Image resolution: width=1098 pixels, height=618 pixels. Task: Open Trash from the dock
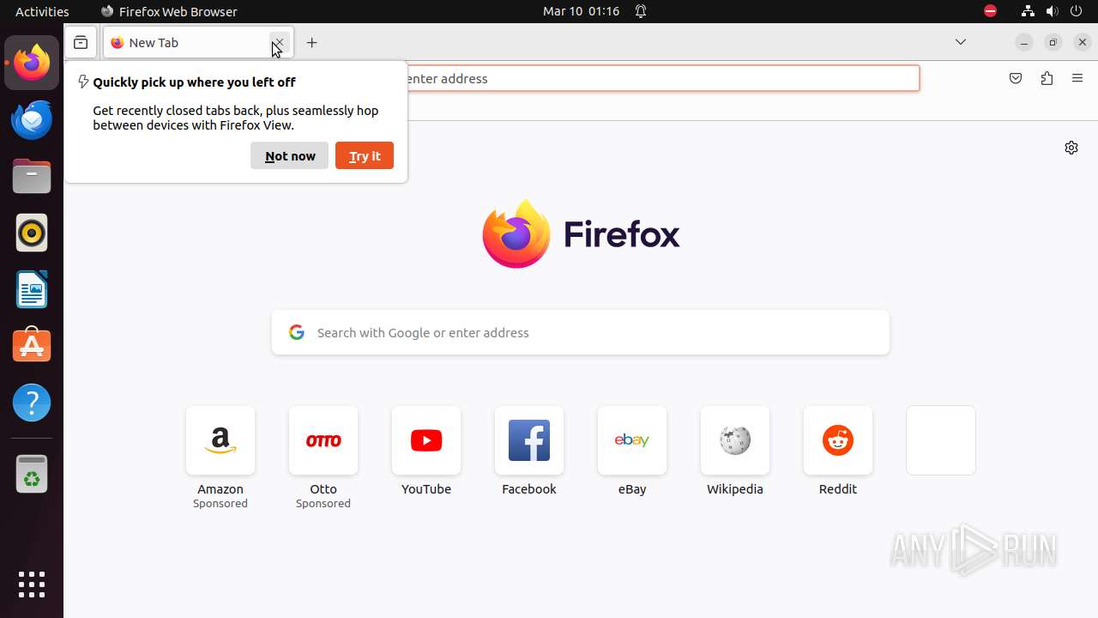tap(32, 474)
